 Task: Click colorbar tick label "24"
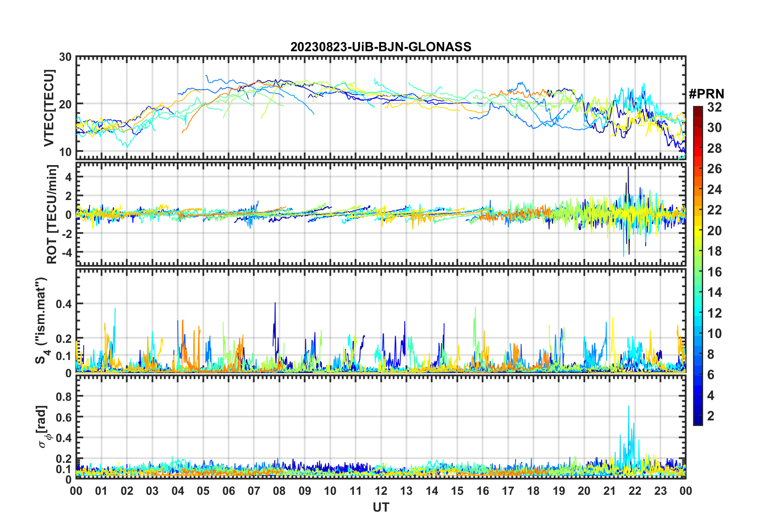[x=714, y=189]
